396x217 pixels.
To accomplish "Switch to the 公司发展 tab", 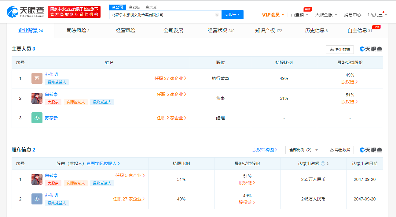I will [x=173, y=31].
